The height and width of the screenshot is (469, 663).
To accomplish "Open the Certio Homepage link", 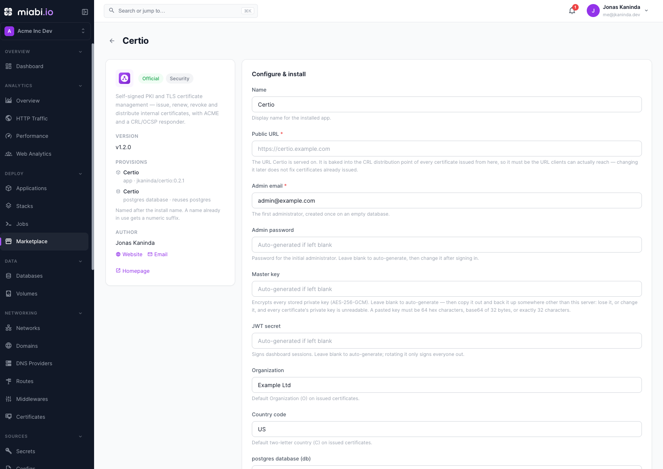I will coord(133,271).
